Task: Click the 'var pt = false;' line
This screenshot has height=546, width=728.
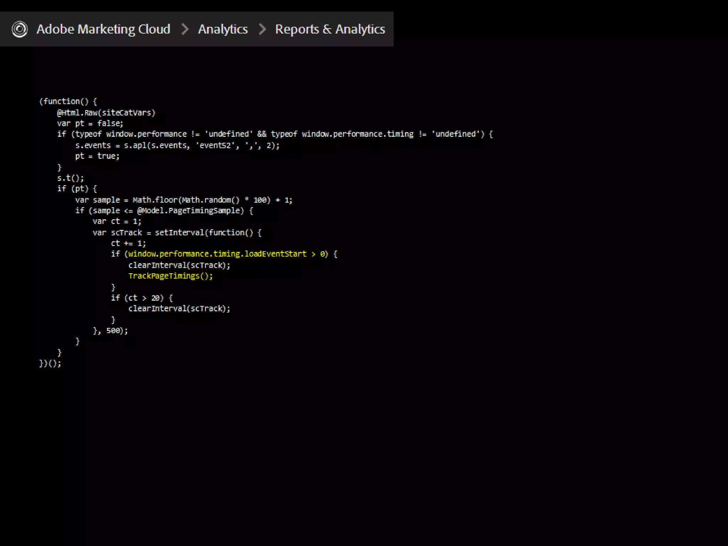Action: click(x=90, y=123)
